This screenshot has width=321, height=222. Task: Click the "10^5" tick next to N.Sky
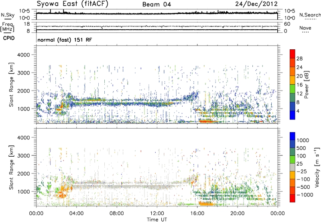24,11
